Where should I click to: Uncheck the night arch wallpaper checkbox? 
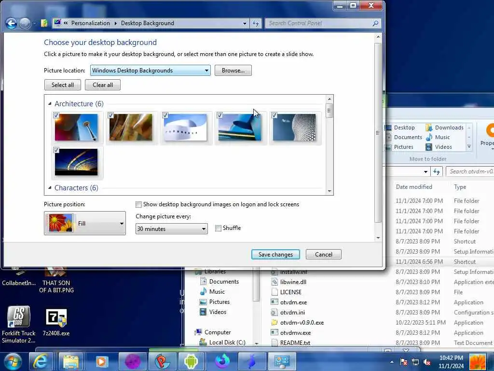pos(56,150)
